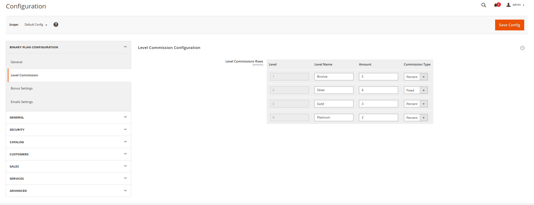Open Bronze row Commission Type dropdown
This screenshot has height=205, width=534.
point(416,77)
